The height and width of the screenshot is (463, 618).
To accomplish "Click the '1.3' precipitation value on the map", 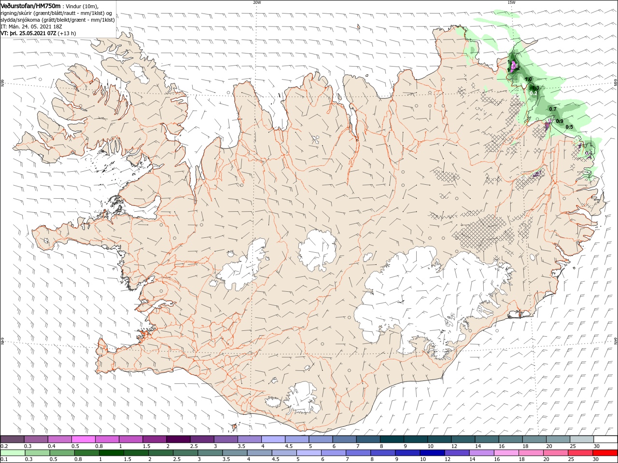I will pyautogui.click(x=535, y=88).
